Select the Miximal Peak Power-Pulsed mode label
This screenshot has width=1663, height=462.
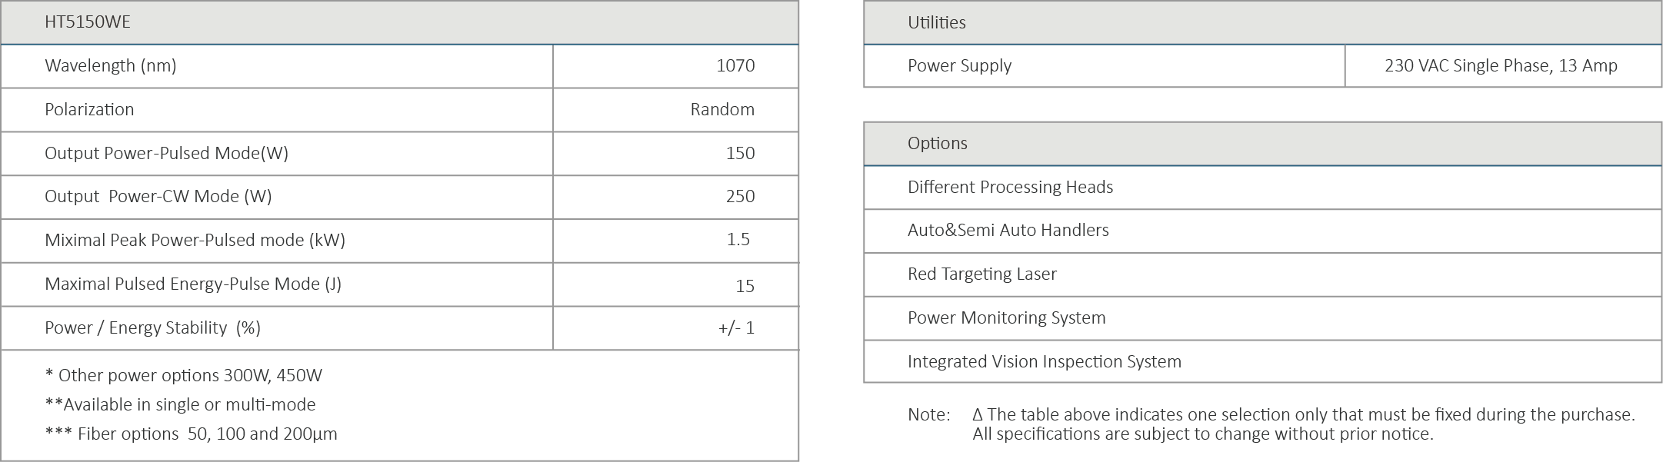[195, 241]
